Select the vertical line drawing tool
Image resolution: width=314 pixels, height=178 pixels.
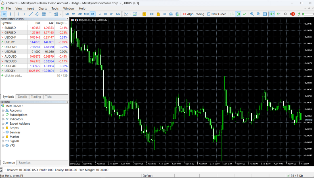point(18,14)
